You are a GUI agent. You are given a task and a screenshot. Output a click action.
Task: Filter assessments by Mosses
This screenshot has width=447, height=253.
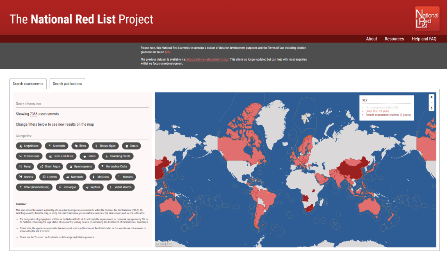pos(125,177)
